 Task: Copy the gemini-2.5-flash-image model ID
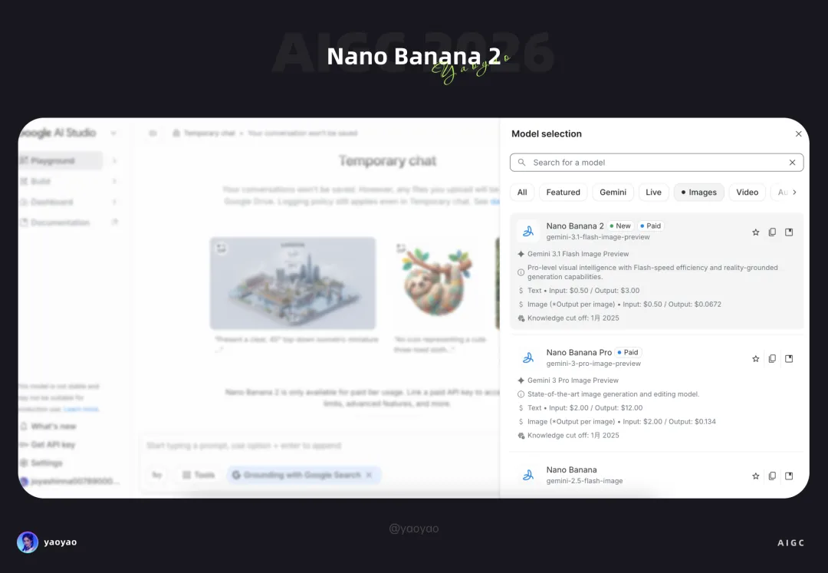[772, 476]
